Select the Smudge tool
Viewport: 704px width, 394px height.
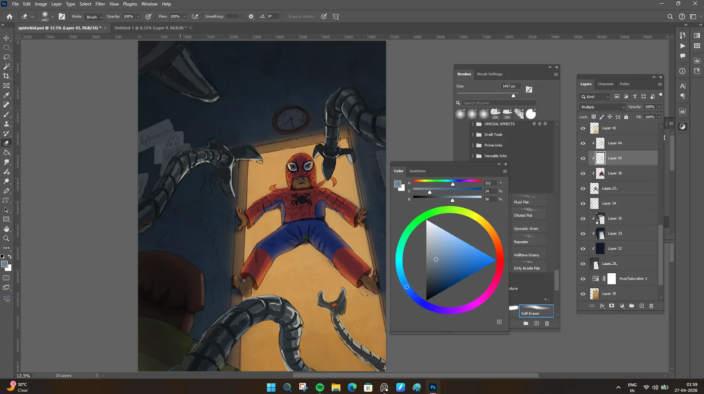point(6,162)
